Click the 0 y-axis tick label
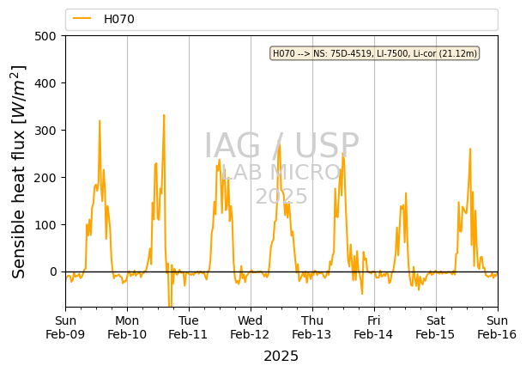This screenshot has height=372, width=526. click(53, 272)
